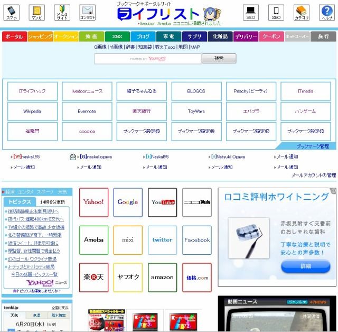Open the twitter tile
338x332 pixels.
[162, 240]
